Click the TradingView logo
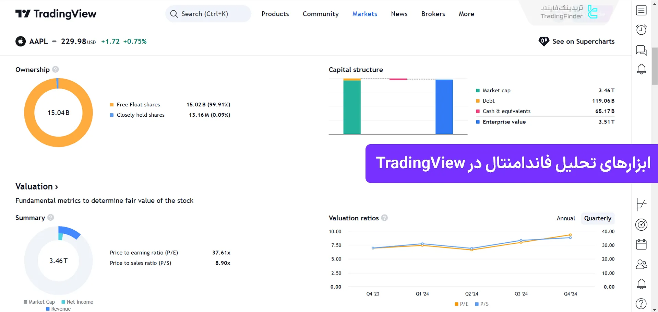Image resolution: width=658 pixels, height=312 pixels. tap(56, 14)
